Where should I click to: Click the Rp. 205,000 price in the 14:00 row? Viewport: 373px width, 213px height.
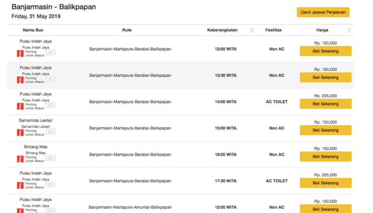pyautogui.click(x=326, y=96)
